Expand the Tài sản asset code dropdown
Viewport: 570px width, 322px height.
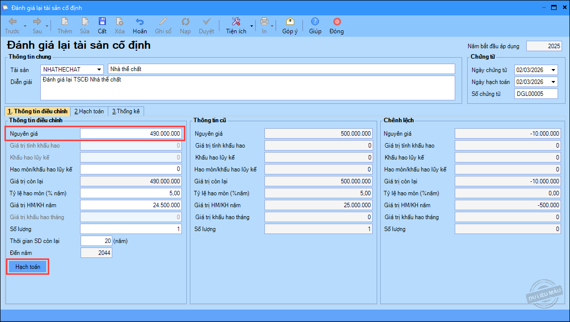99,69
